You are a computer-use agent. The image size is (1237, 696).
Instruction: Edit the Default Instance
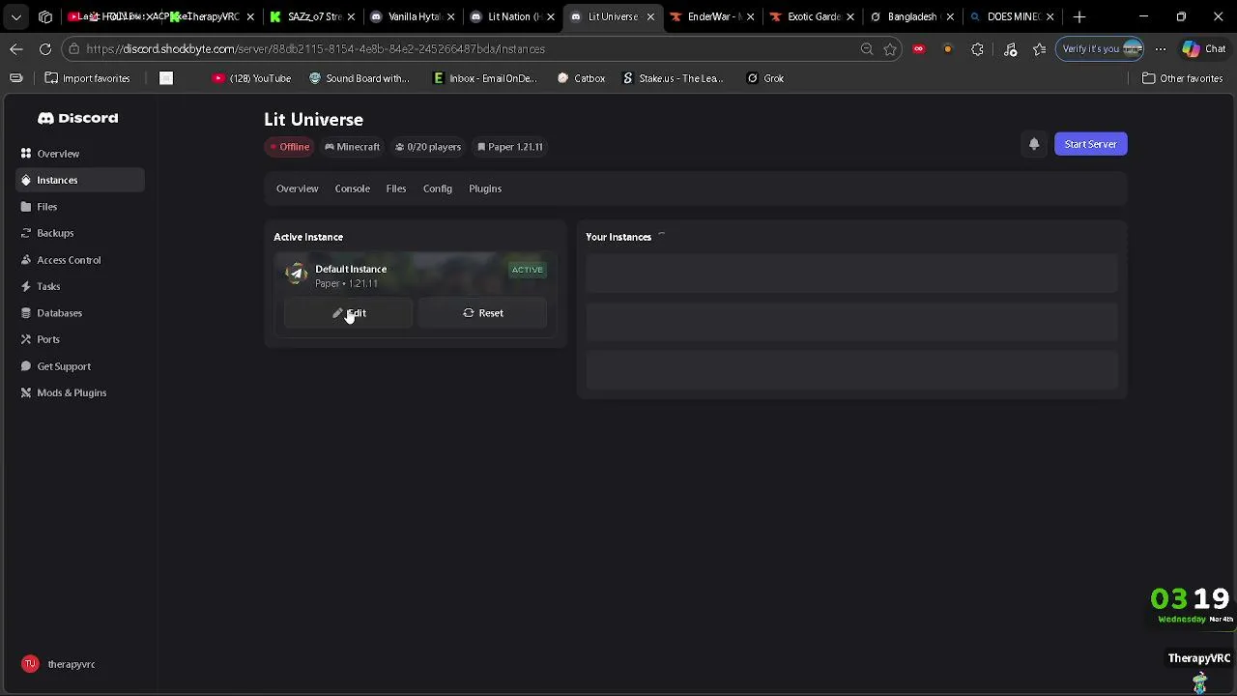point(348,313)
